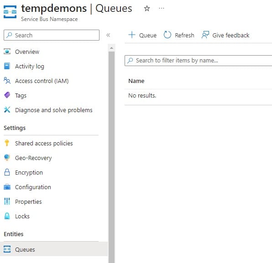Go to Configuration settings
This screenshot has width=272, height=263.
click(33, 187)
